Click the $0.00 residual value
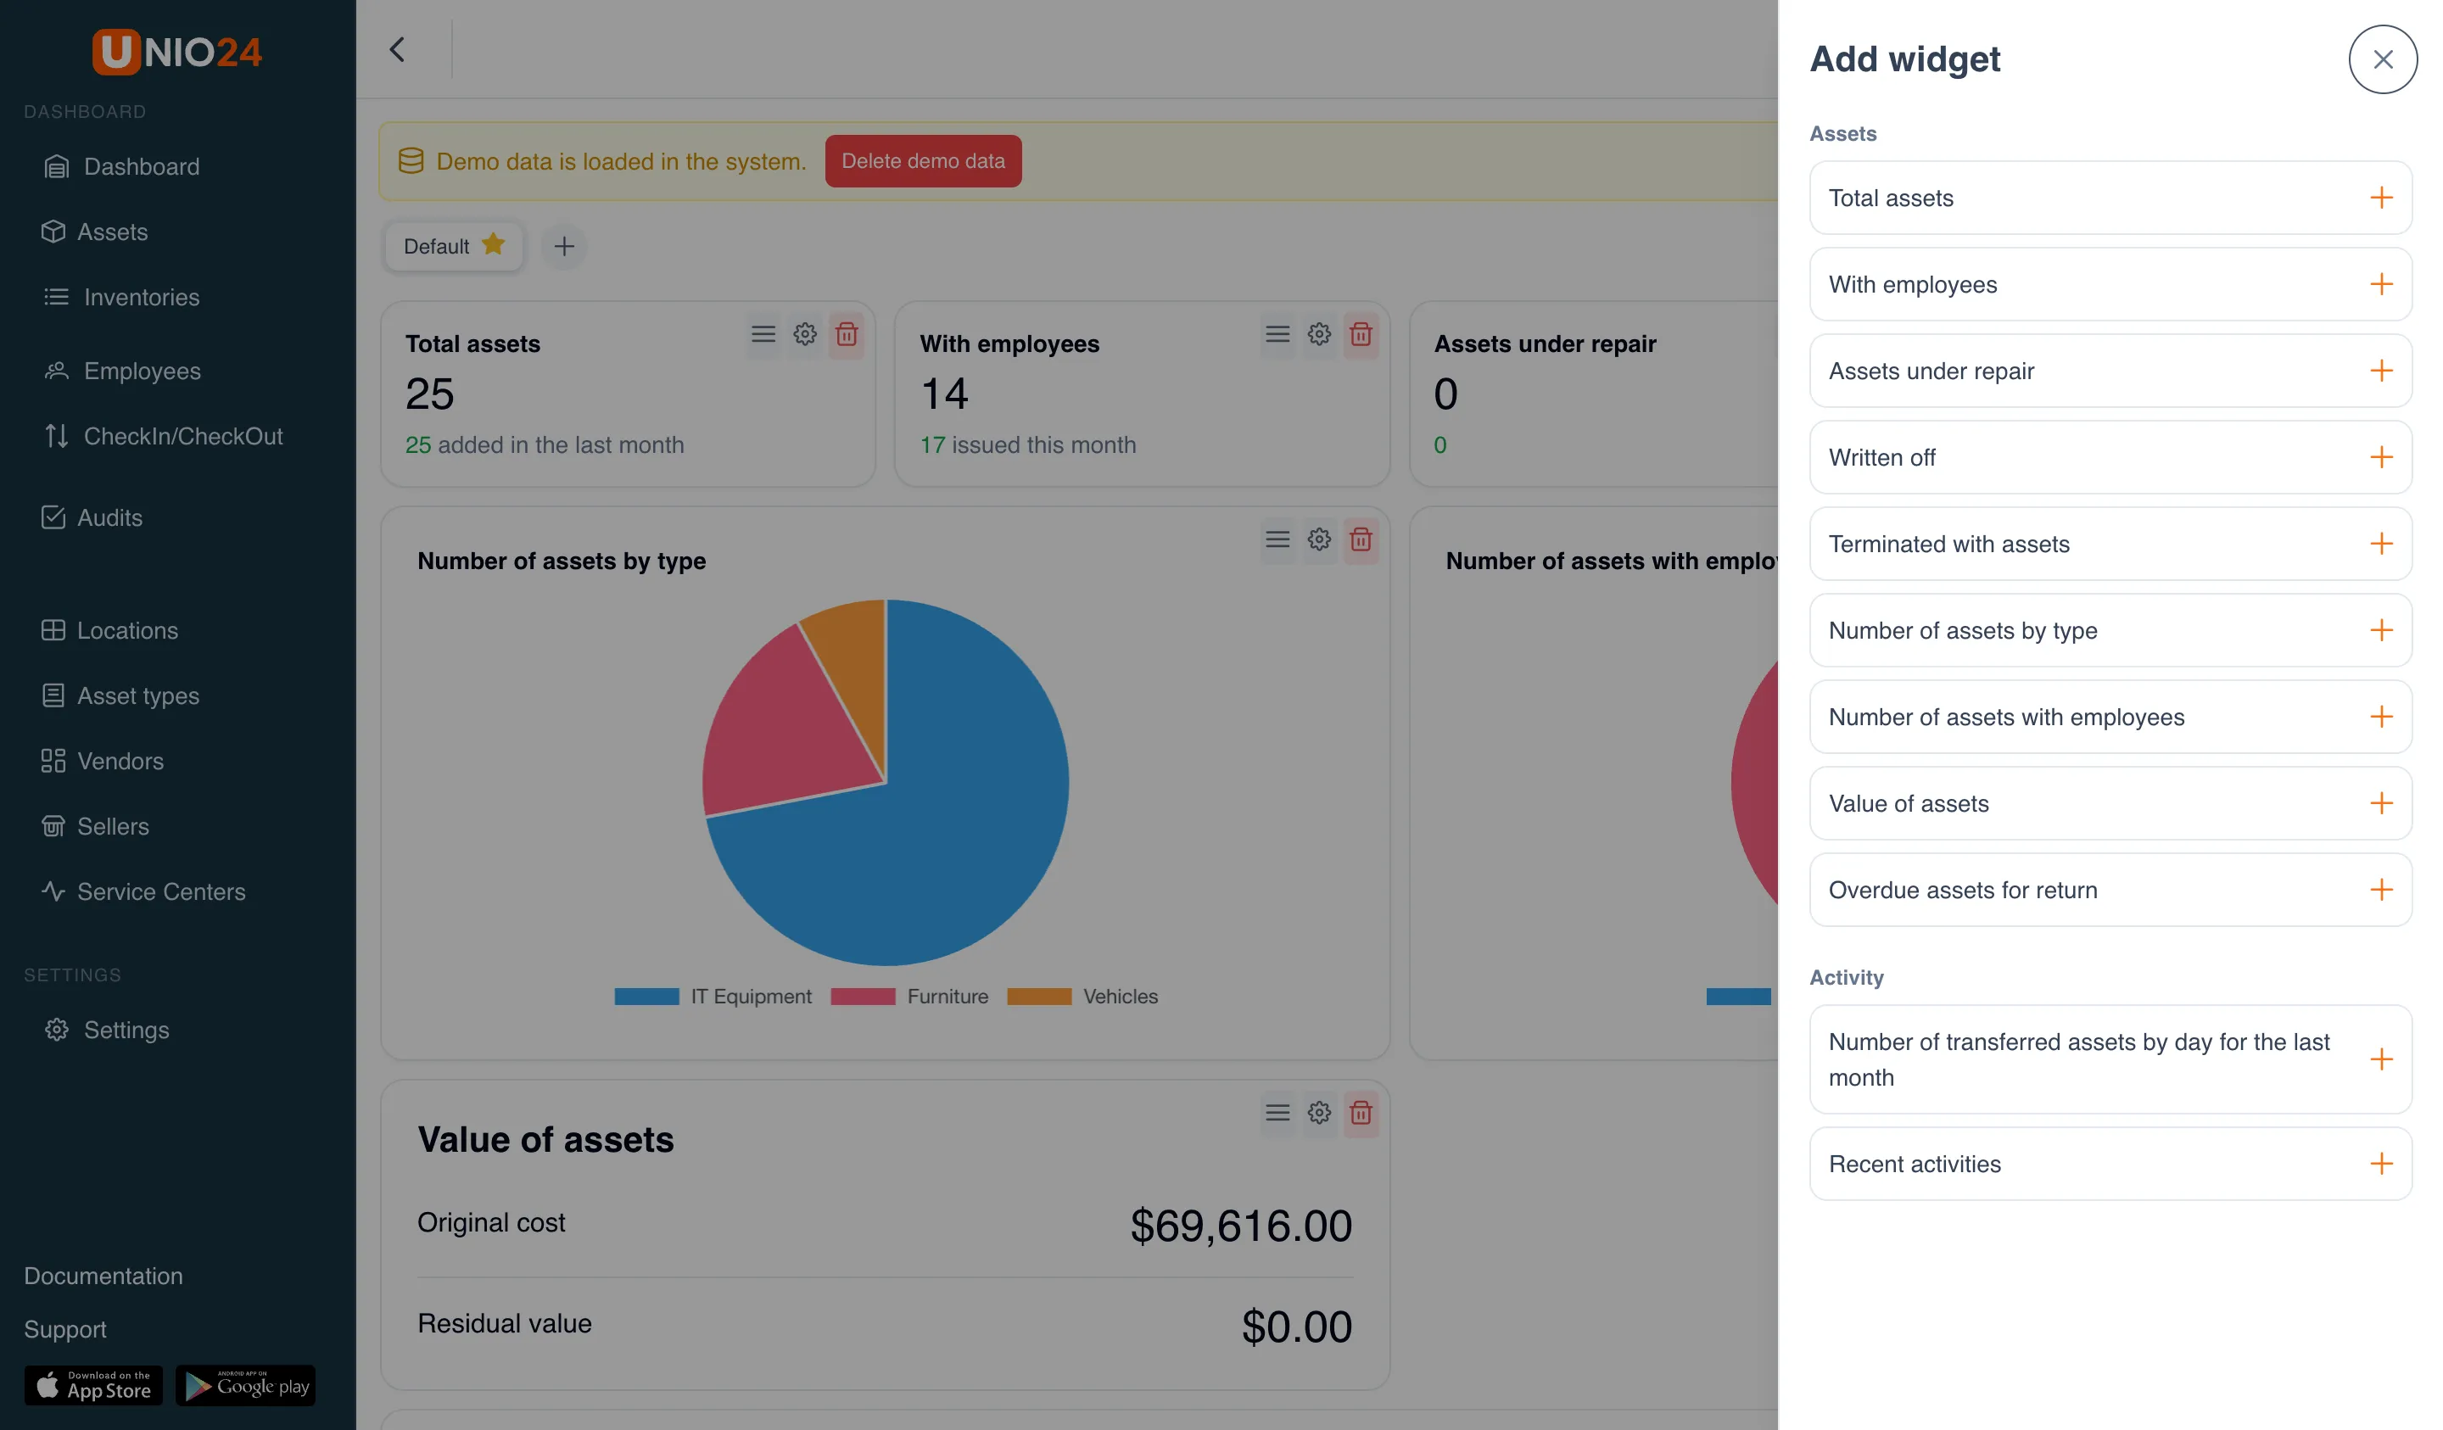This screenshot has height=1430, width=2443. click(1296, 1327)
